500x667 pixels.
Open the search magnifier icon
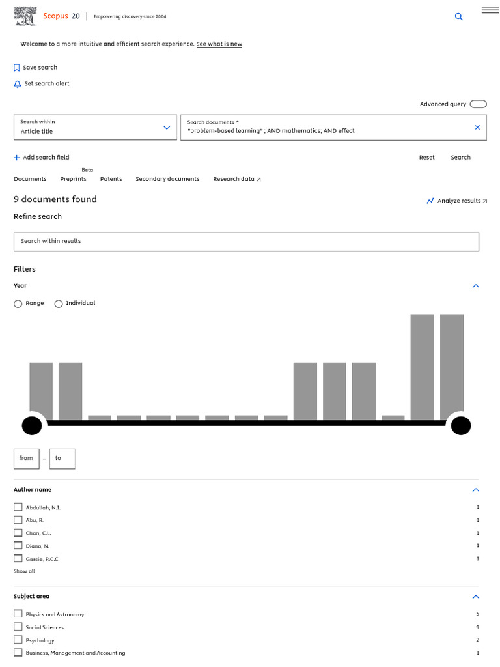point(459,17)
